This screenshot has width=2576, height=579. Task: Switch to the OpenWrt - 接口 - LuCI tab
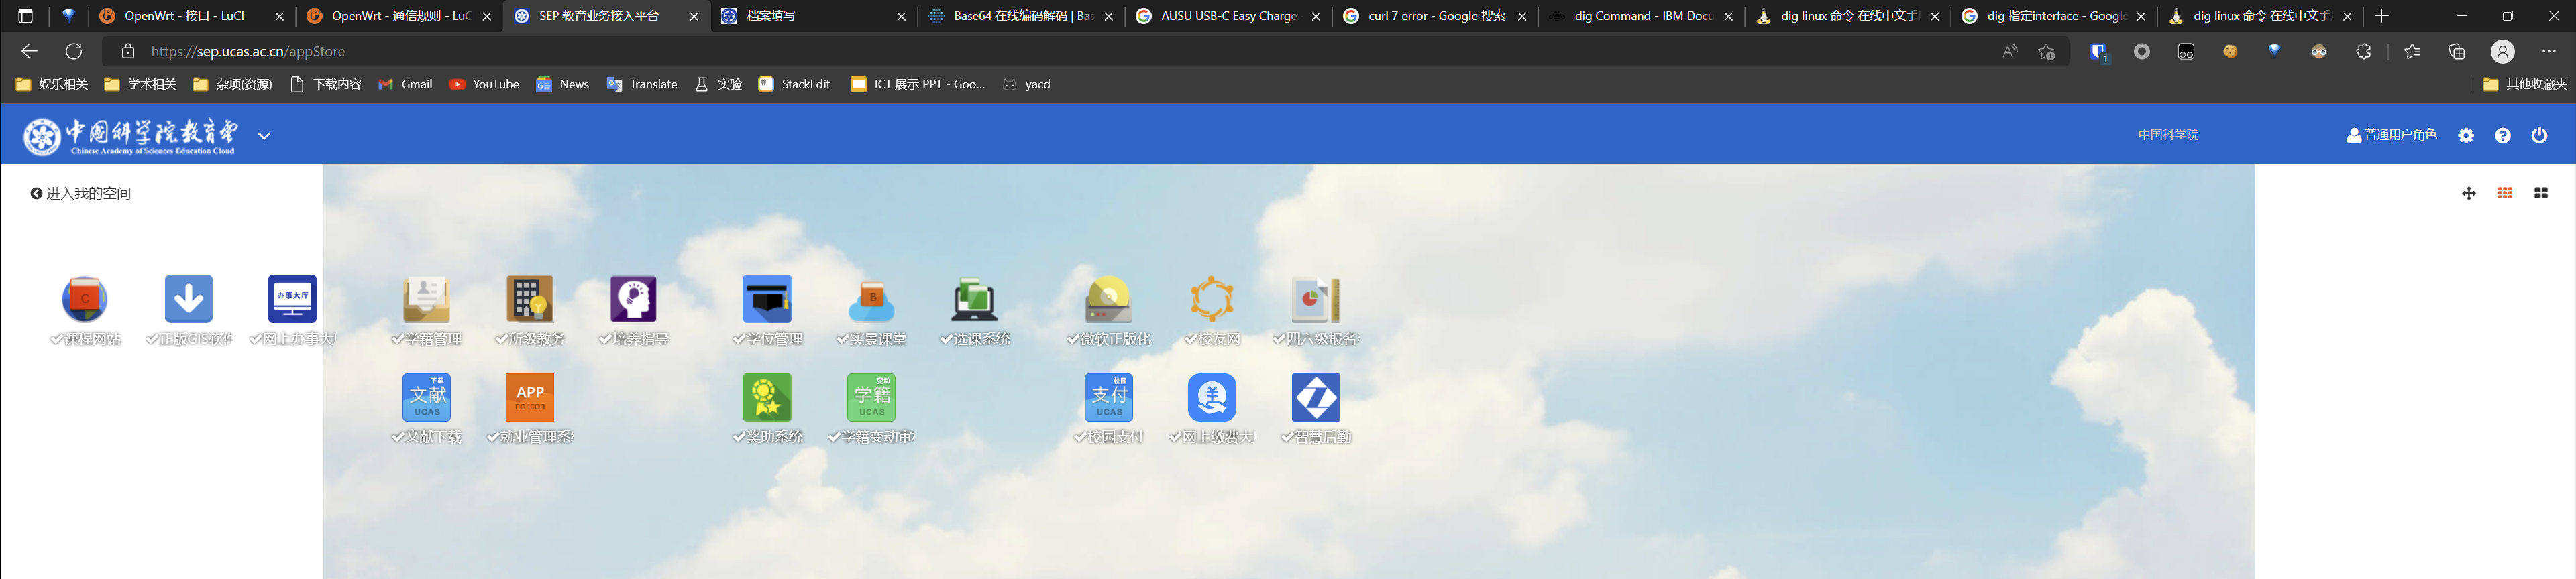coord(191,16)
